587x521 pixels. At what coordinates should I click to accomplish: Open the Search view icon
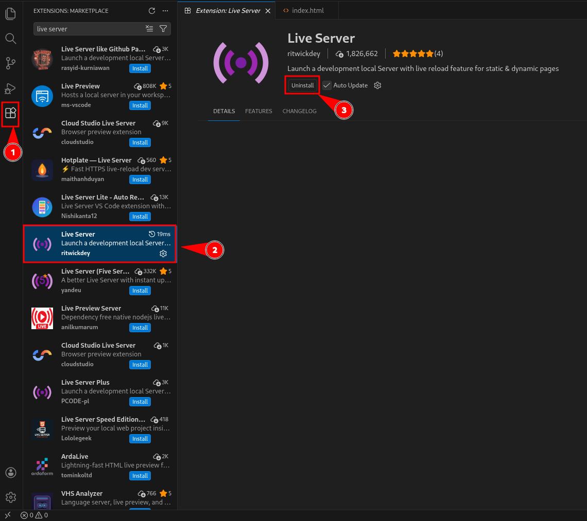11,39
